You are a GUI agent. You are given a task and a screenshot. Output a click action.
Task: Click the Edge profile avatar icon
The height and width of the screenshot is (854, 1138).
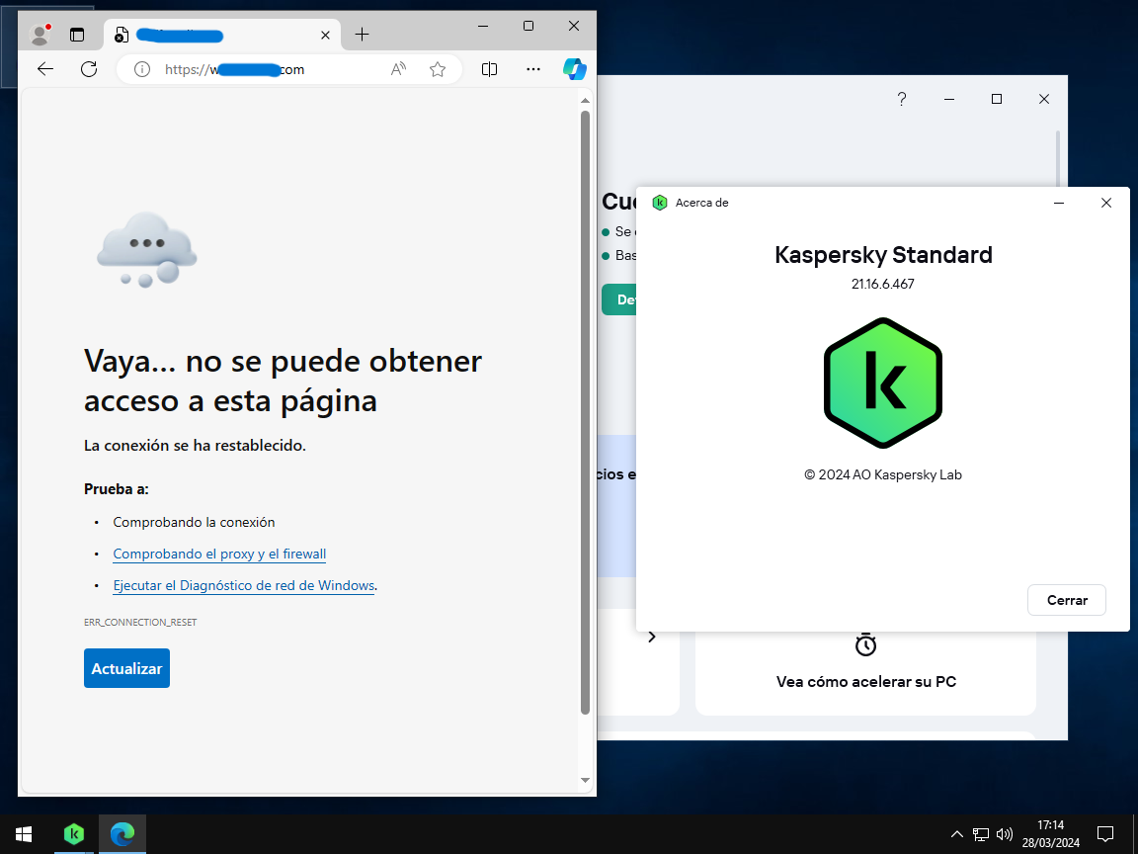[40, 35]
